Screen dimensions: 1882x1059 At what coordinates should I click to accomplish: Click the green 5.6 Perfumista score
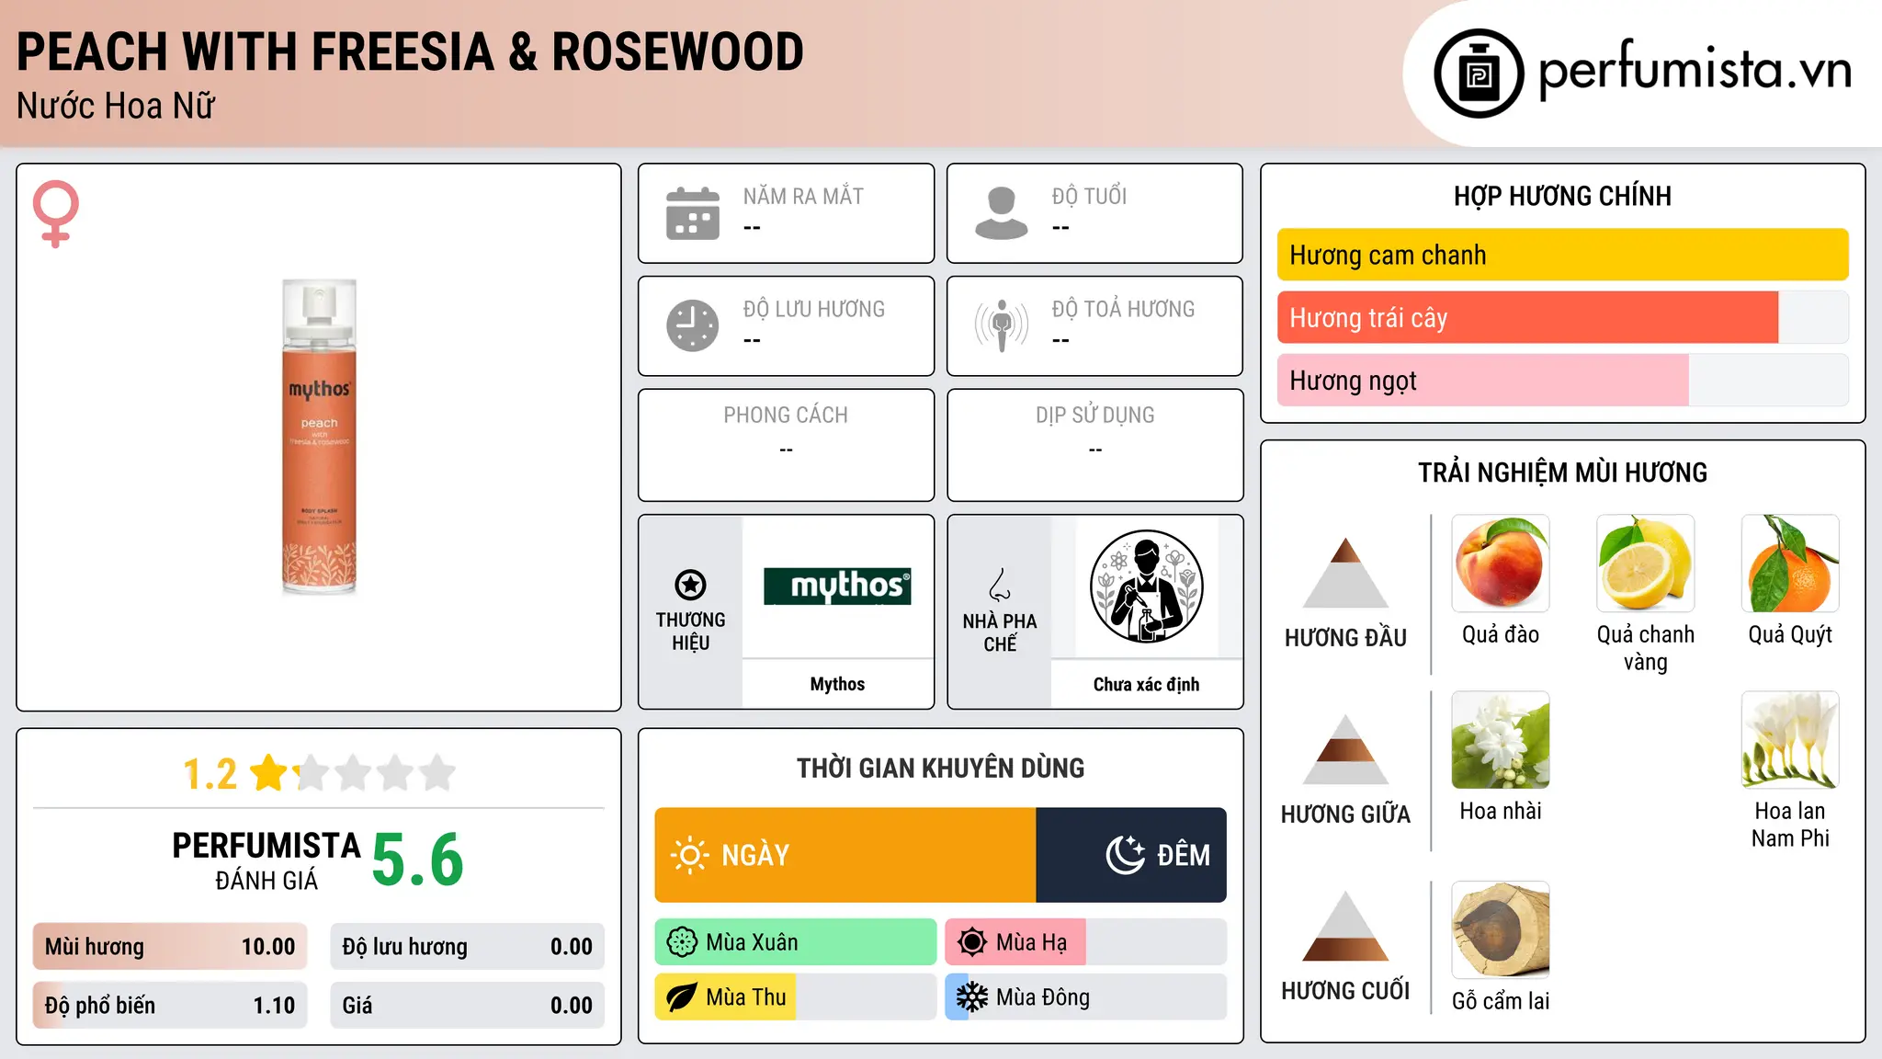418,860
